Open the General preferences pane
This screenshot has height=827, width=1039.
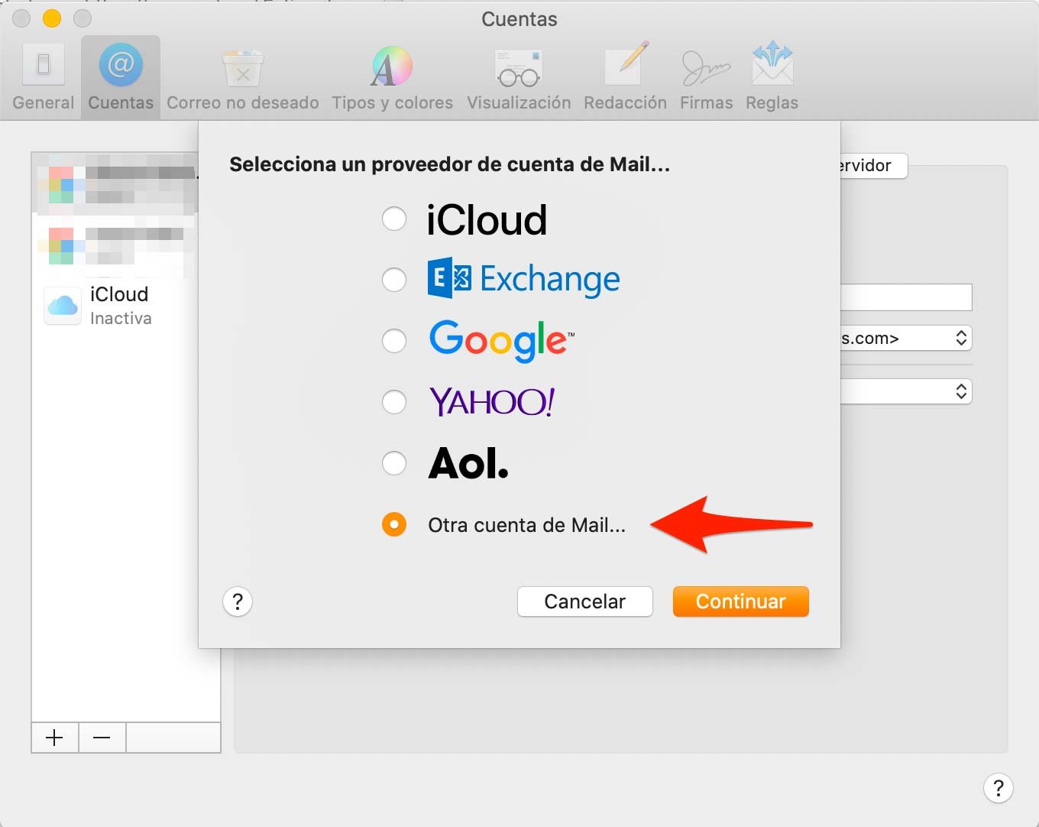tap(43, 76)
